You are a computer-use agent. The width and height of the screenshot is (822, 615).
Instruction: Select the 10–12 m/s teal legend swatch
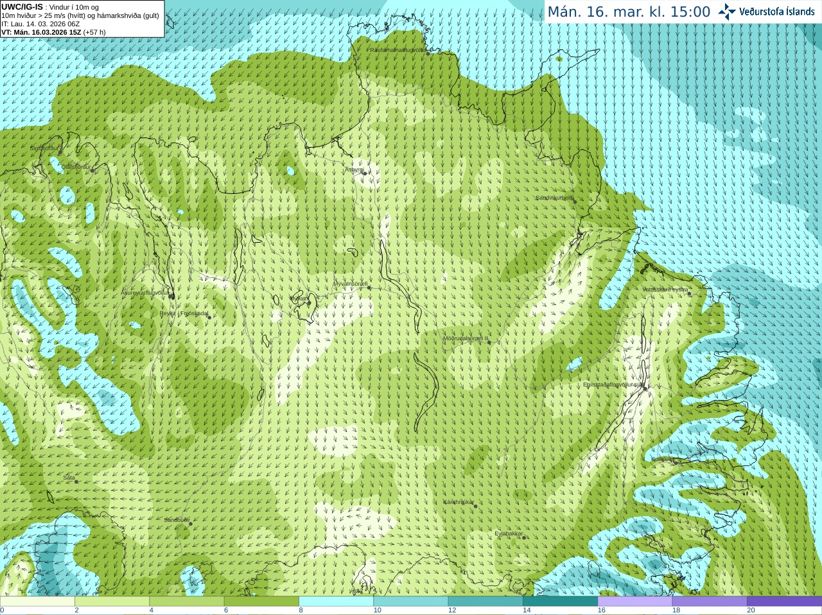(x=411, y=602)
